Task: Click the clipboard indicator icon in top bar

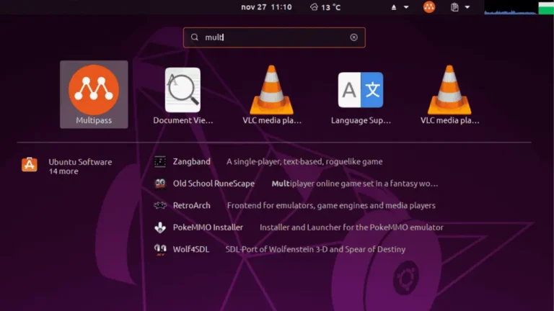Action: point(454,7)
